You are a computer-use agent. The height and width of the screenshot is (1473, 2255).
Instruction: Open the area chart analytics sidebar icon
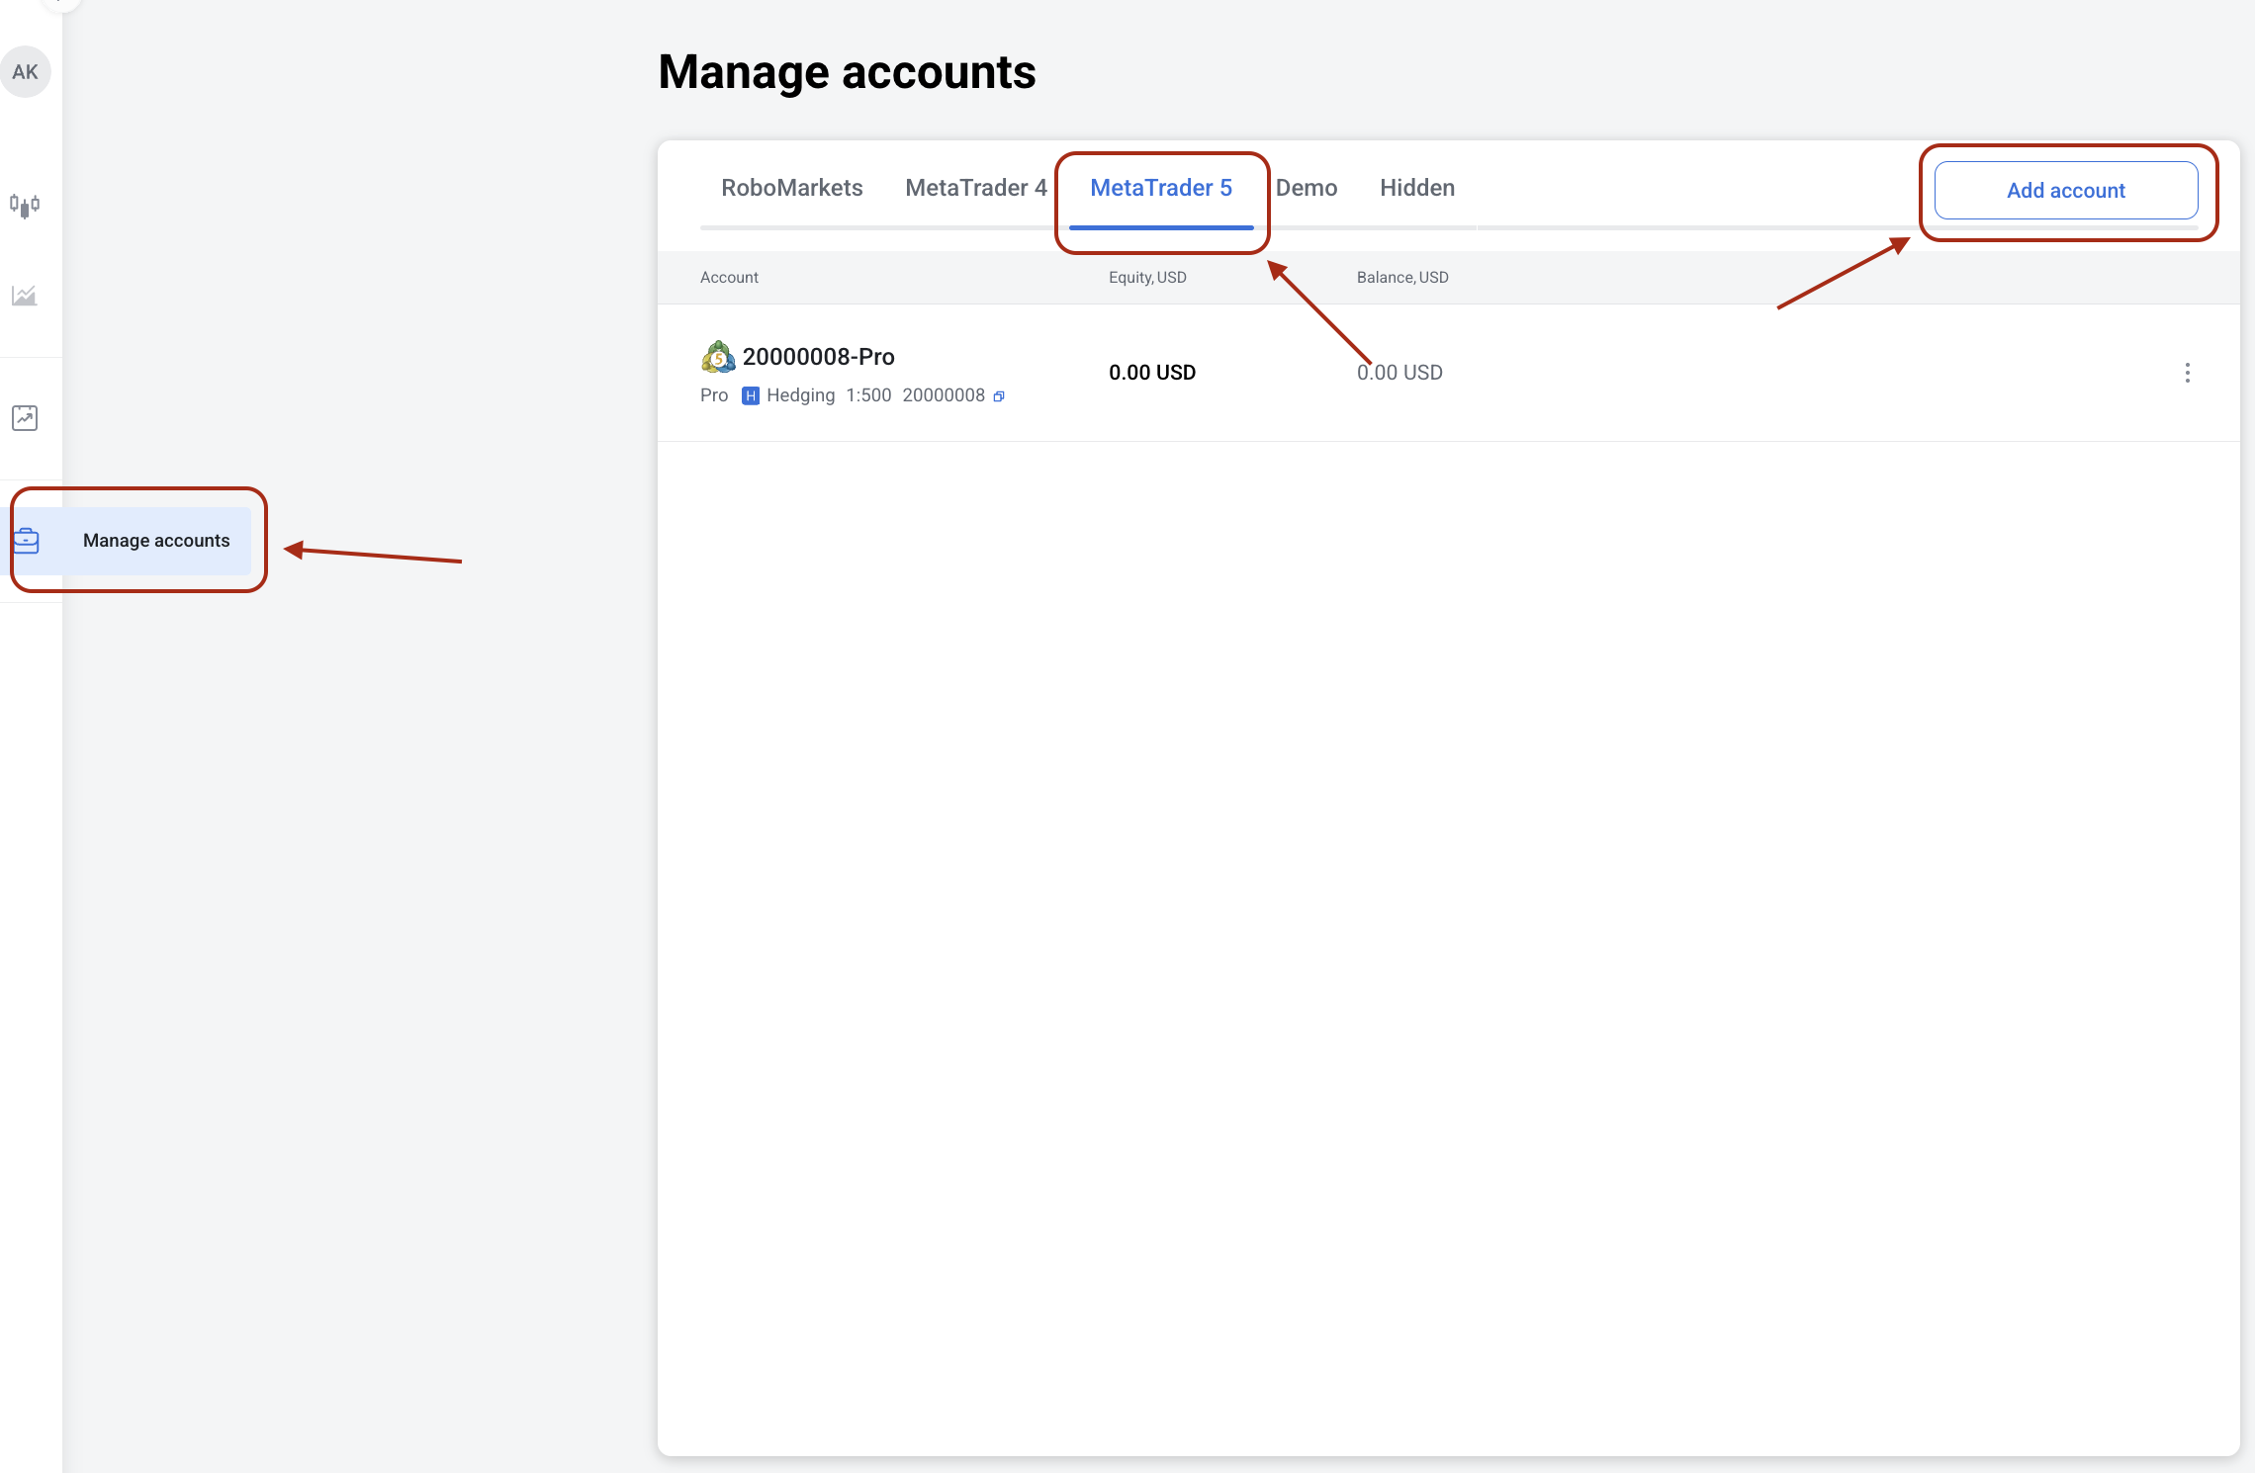(x=25, y=296)
